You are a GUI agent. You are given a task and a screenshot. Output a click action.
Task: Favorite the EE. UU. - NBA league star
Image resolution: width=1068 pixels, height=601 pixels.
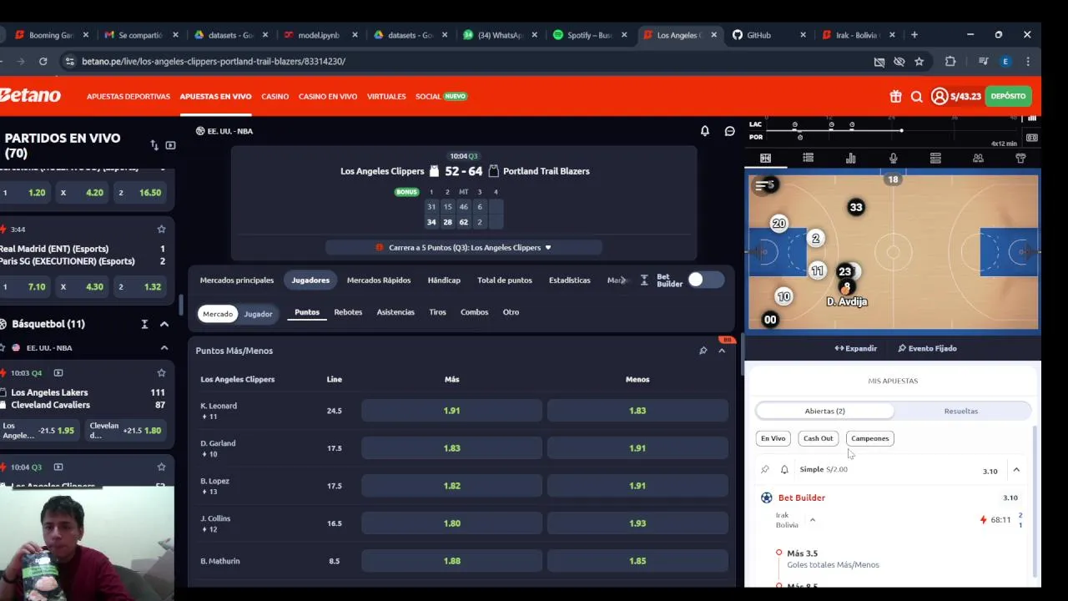(x=3, y=347)
